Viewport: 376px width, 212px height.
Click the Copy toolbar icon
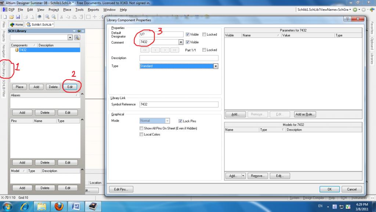click(x=68, y=17)
